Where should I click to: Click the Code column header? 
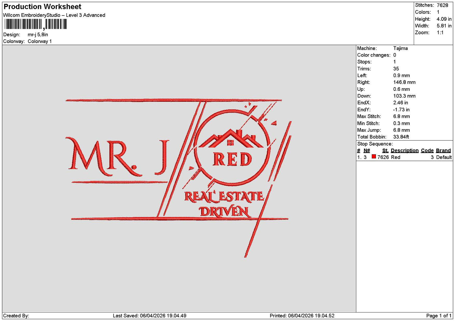coord(427,151)
